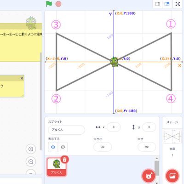
Task: Zoom in the code workspace
Action: pos(31,149)
